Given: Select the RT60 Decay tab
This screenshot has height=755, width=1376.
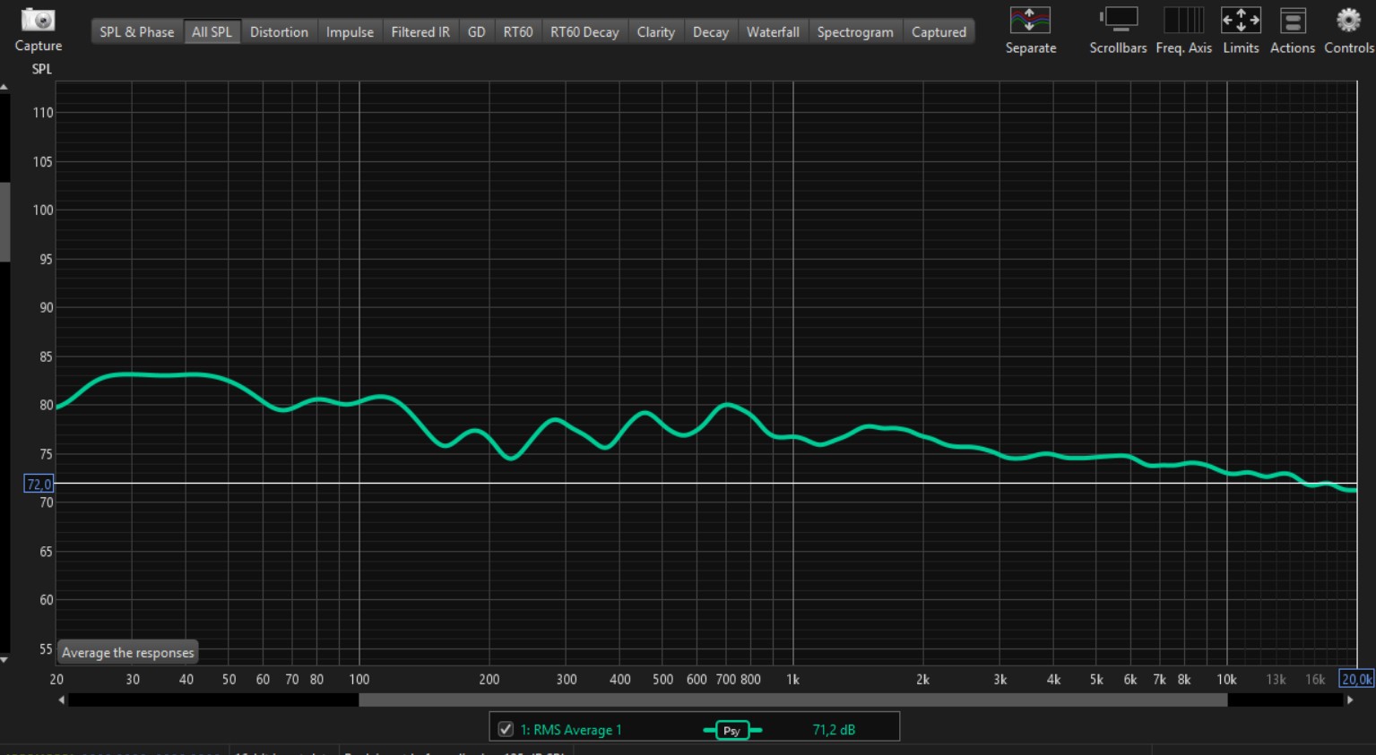Looking at the screenshot, I should [x=584, y=32].
